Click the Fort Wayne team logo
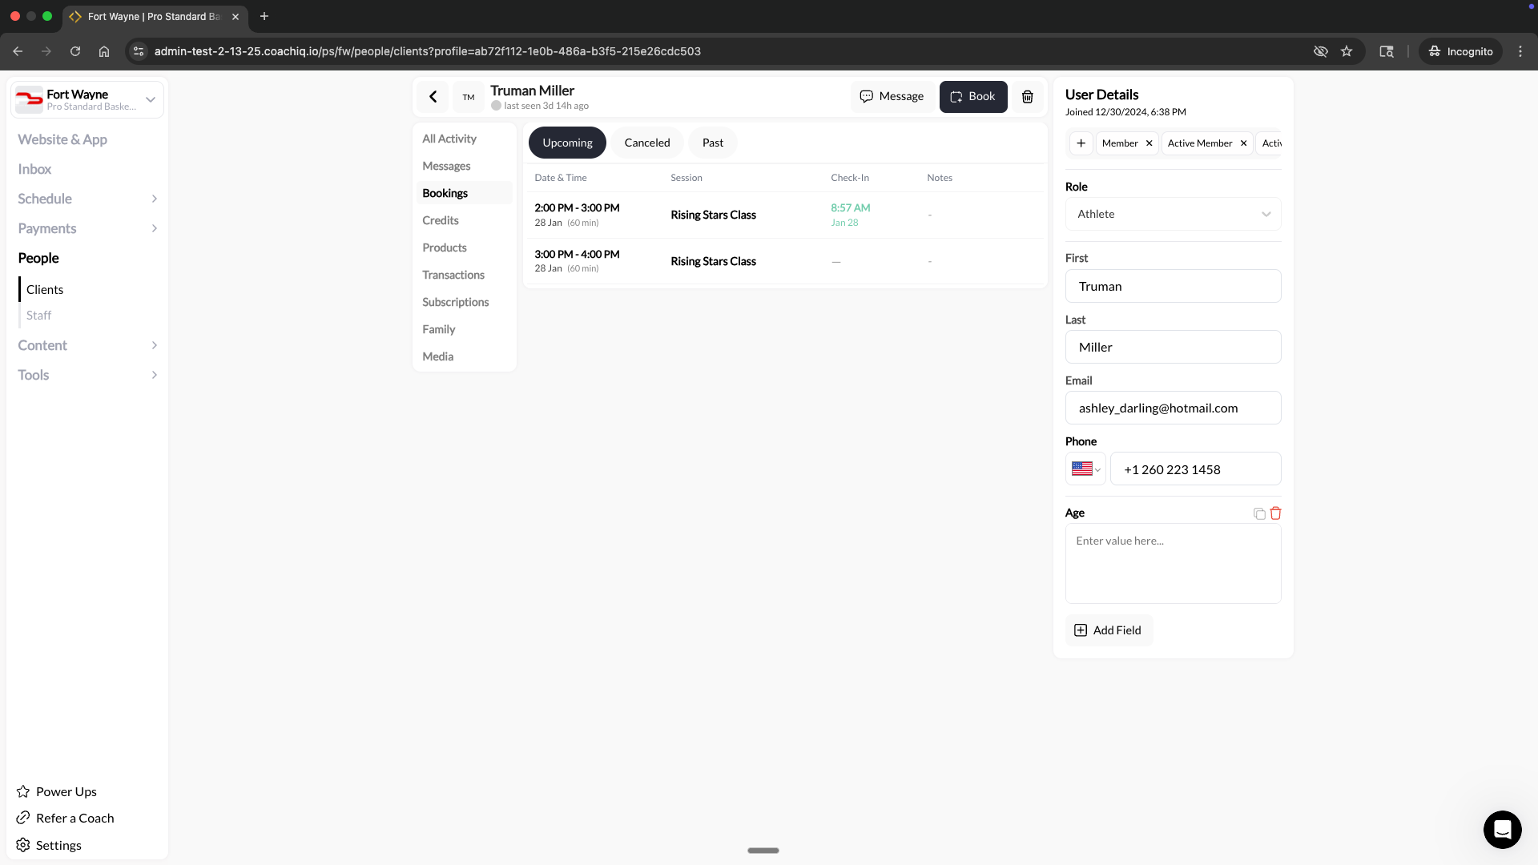Screen dimensions: 1538x865 [x=29, y=99]
